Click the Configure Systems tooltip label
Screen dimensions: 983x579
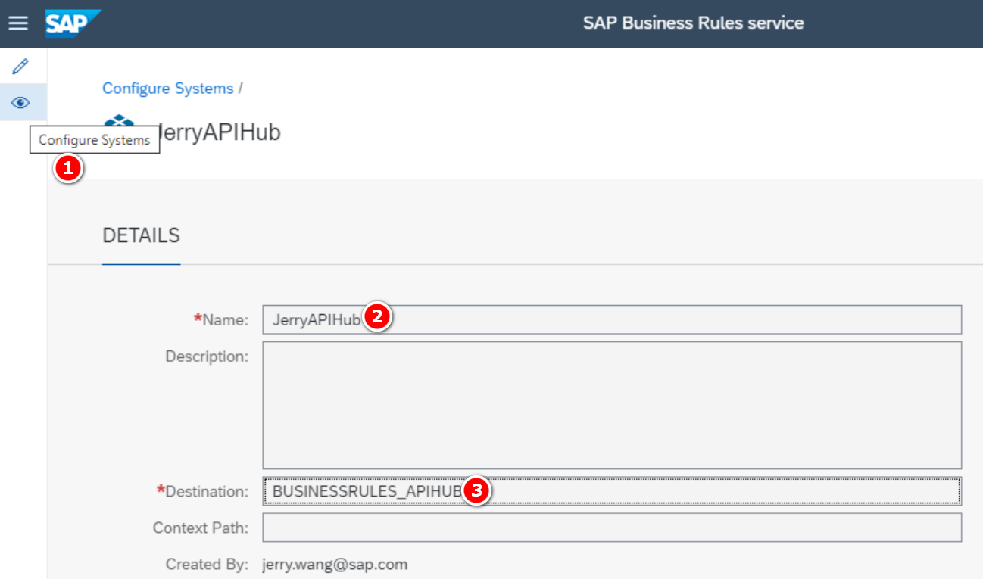94,140
